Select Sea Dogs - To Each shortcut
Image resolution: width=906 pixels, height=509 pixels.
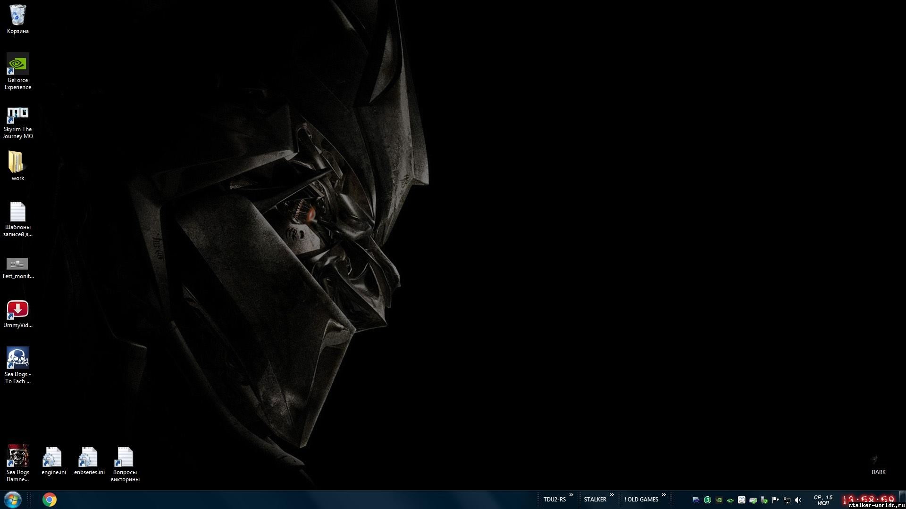click(x=17, y=365)
